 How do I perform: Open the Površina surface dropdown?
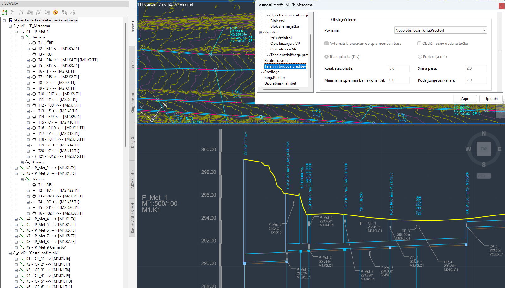click(440, 30)
